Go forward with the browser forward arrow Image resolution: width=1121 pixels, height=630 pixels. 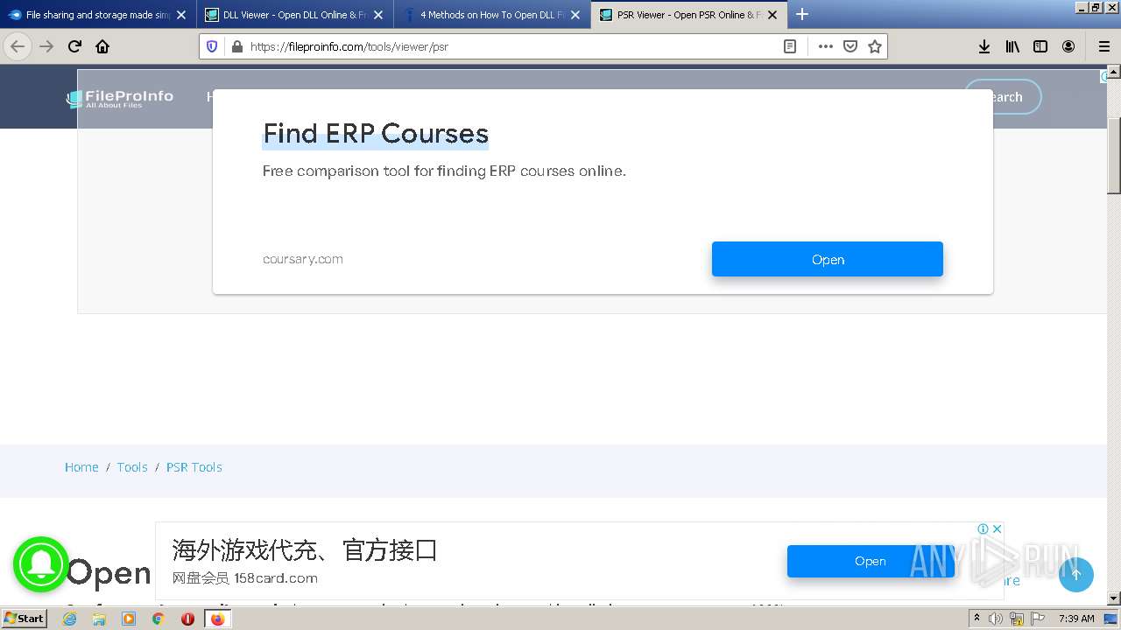pyautogui.click(x=46, y=46)
